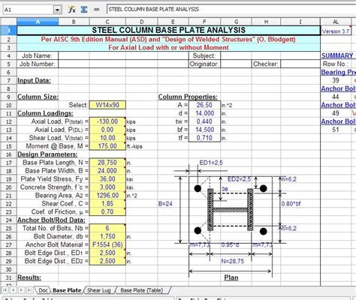Open the Name Box dropdown arrow

point(58,10)
